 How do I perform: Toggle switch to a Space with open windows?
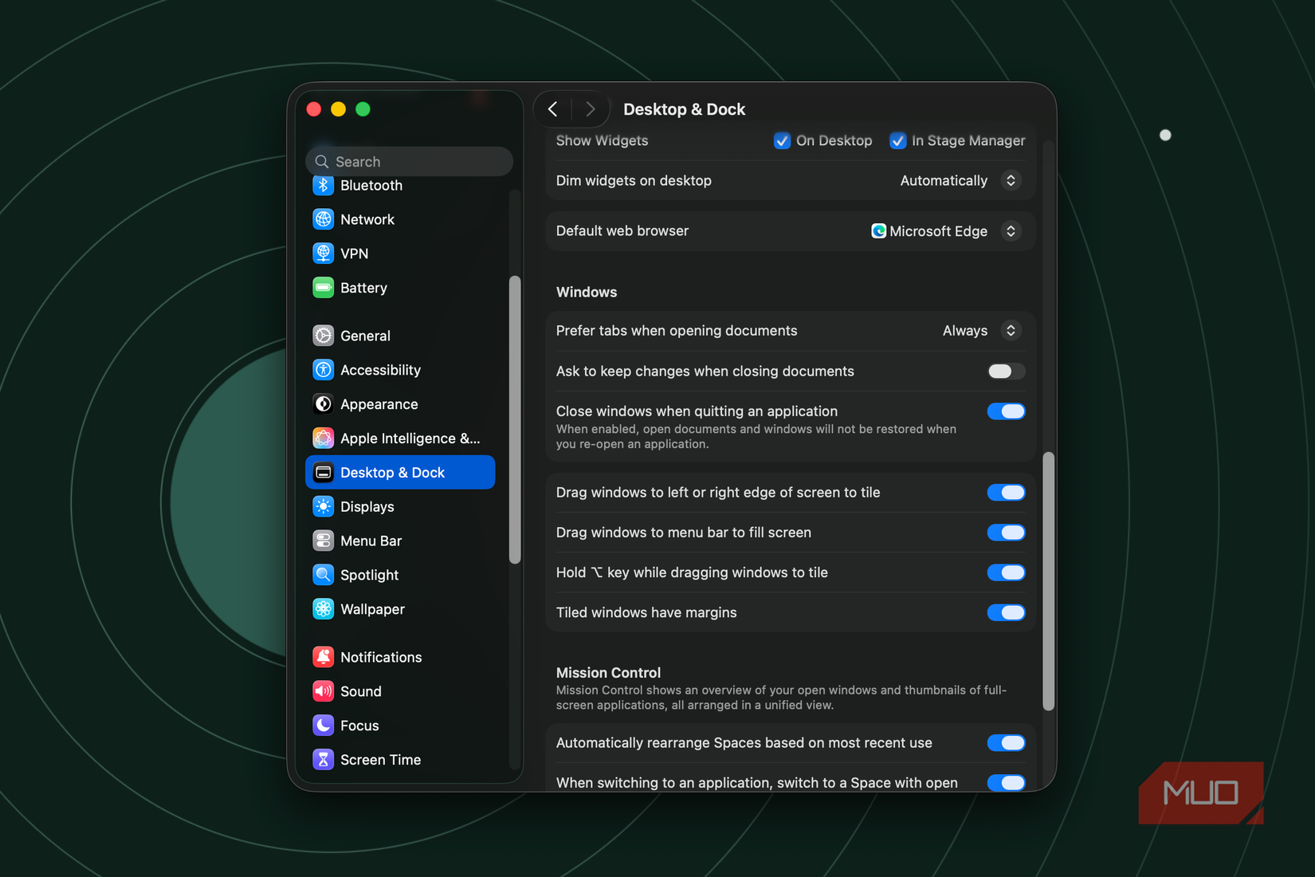tap(1006, 783)
